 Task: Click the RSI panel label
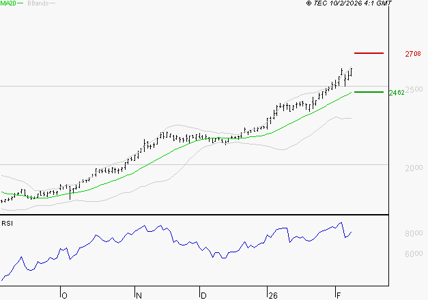click(x=7, y=224)
